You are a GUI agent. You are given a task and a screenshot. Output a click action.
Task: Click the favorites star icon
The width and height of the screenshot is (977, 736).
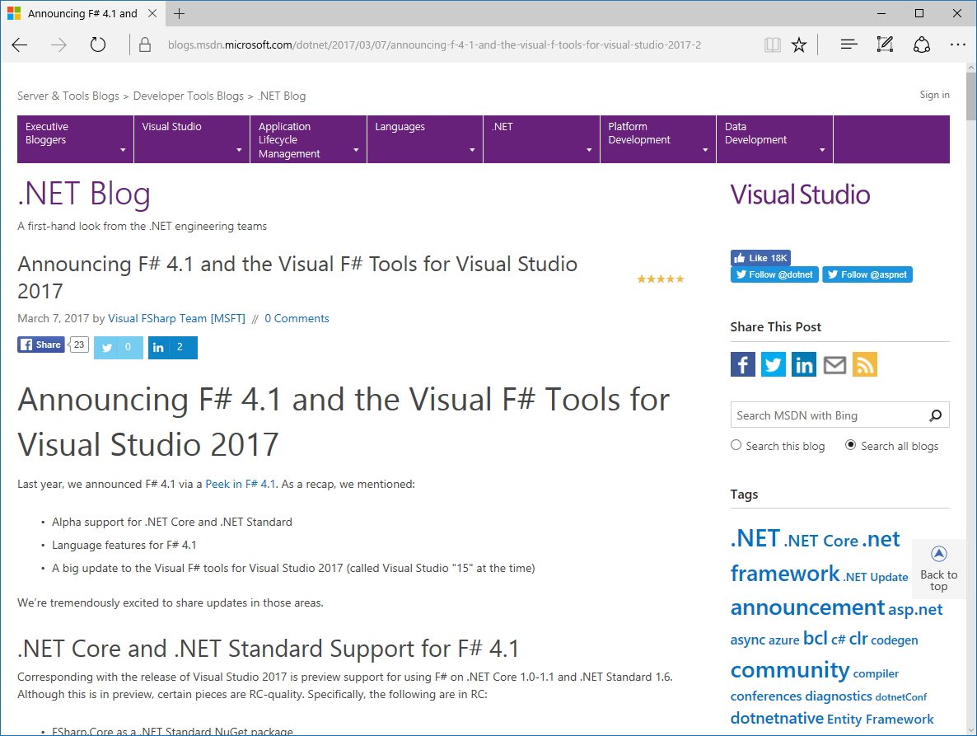[799, 45]
